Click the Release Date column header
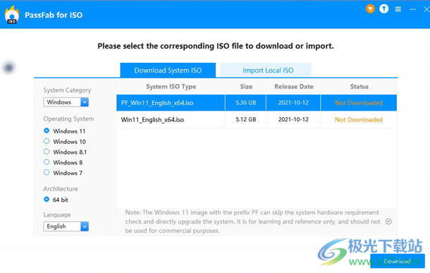 [294, 87]
